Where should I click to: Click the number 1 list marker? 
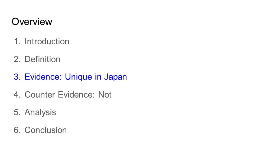(x=17, y=41)
